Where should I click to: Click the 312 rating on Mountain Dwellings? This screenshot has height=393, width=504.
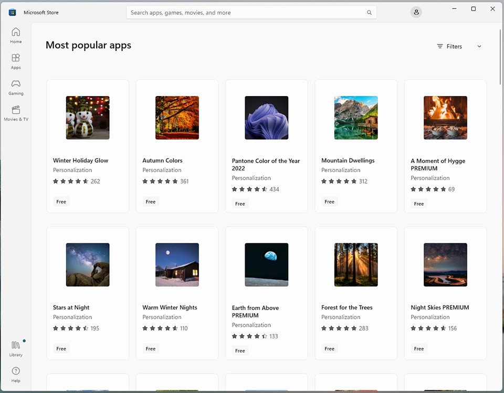click(363, 181)
